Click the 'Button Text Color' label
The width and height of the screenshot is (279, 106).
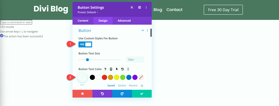pyautogui.click(x=90, y=69)
